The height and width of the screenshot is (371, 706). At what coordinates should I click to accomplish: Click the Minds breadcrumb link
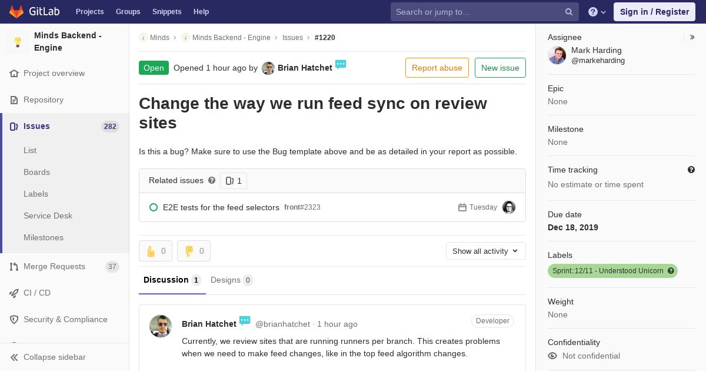click(x=159, y=38)
